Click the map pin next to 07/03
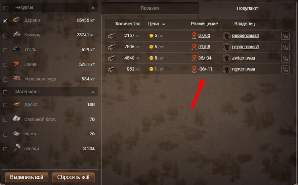Viewport: 298px width, 185px height. pos(194,35)
